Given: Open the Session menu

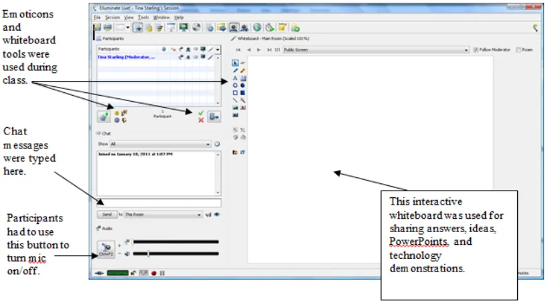Looking at the screenshot, I should [112, 17].
